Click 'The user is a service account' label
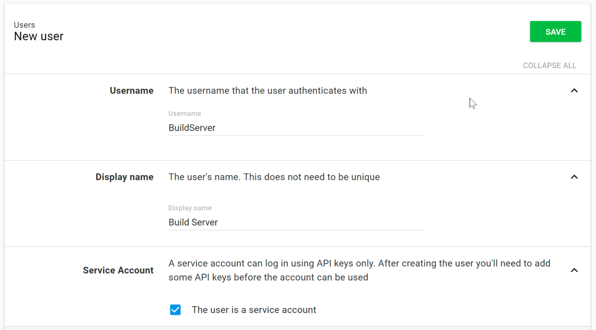This screenshot has height=330, width=596. pos(254,310)
